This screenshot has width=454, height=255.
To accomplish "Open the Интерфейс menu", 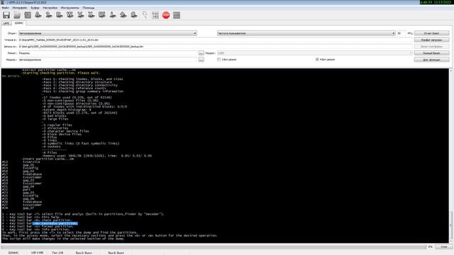I will 20,8.
